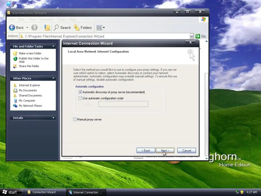
Task: Check the Manual proxy server box
Action: (75, 119)
